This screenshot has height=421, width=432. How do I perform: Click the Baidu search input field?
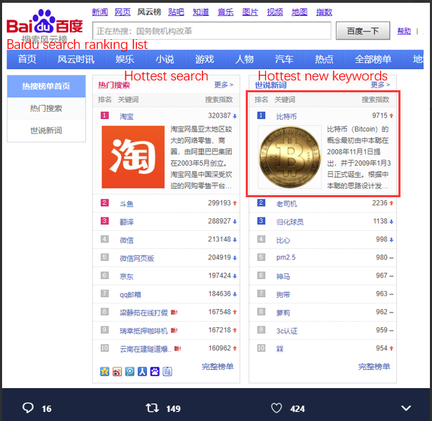(x=211, y=31)
